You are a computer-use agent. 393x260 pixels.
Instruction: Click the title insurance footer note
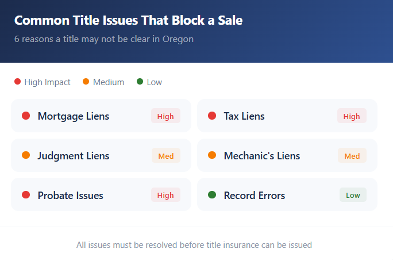[x=194, y=245]
